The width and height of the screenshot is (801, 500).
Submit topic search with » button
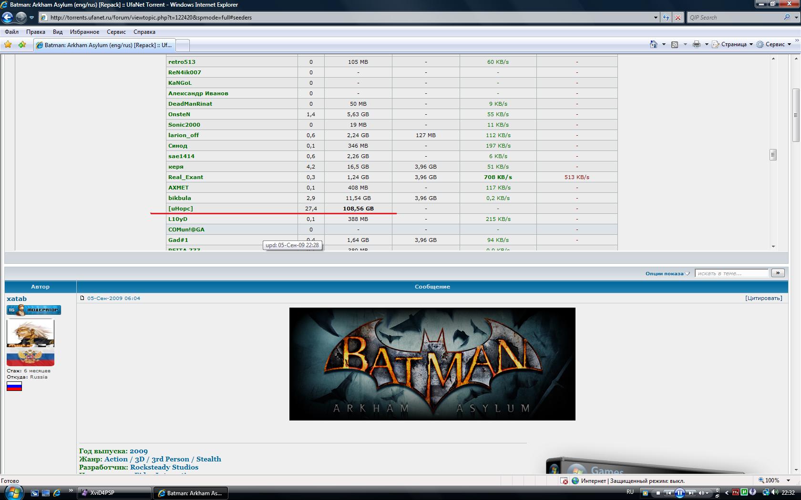point(778,273)
